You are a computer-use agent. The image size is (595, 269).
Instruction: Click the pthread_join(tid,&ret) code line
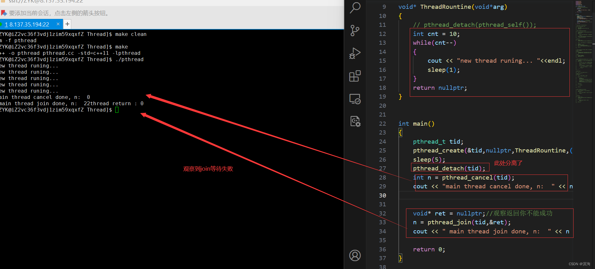[x=461, y=222]
